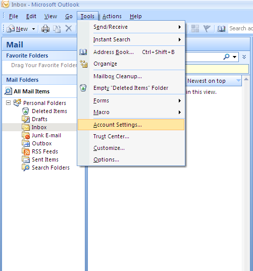This screenshot has width=253, height=271.
Task: Click the Address Book toolbar icon
Action: point(221,29)
